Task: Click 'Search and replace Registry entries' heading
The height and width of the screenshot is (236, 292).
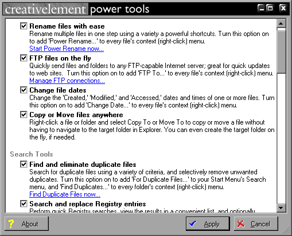Action: tap(88, 204)
